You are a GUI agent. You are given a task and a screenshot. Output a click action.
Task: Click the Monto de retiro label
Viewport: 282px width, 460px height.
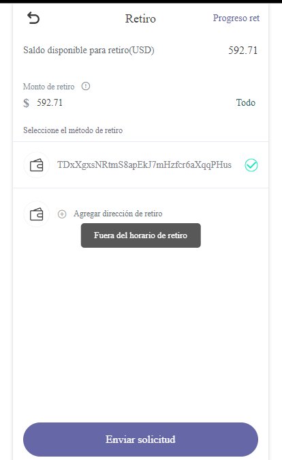(48, 87)
